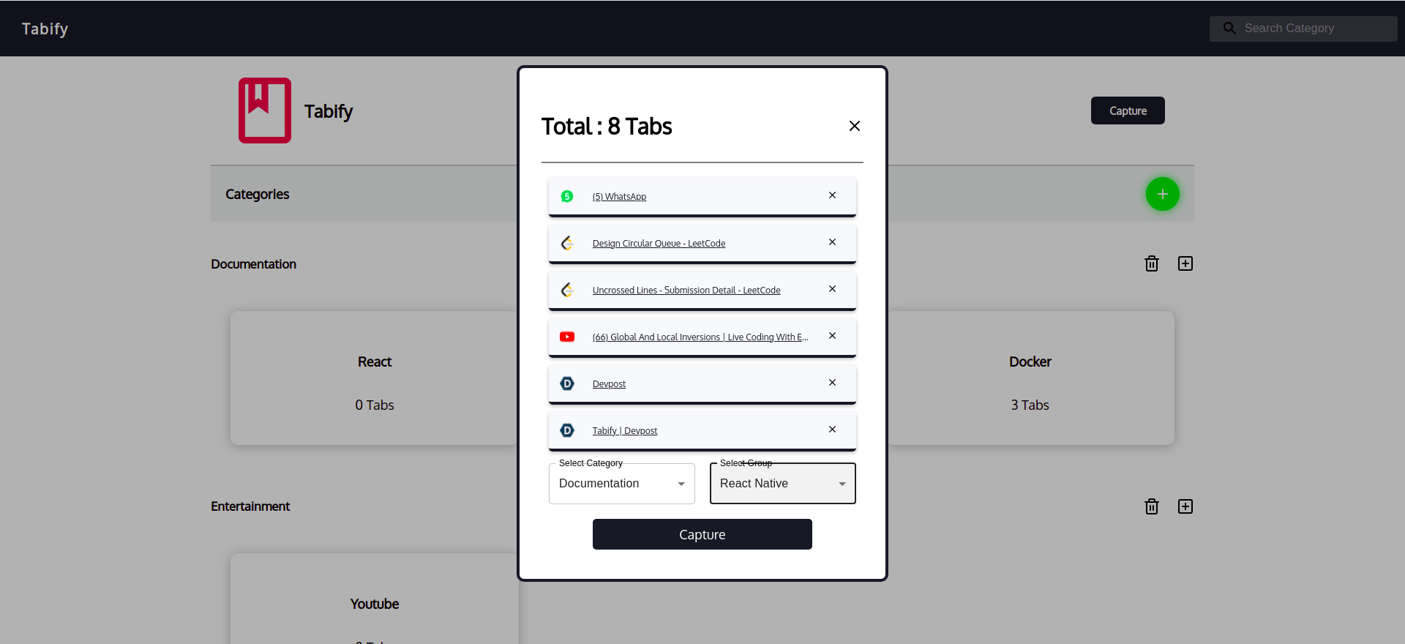The image size is (1405, 644).
Task: Remove Design Circular Queue tab entry
Action: 832,242
